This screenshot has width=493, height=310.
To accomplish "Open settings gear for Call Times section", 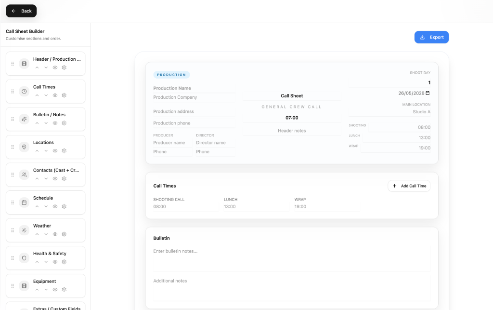I will [x=64, y=95].
